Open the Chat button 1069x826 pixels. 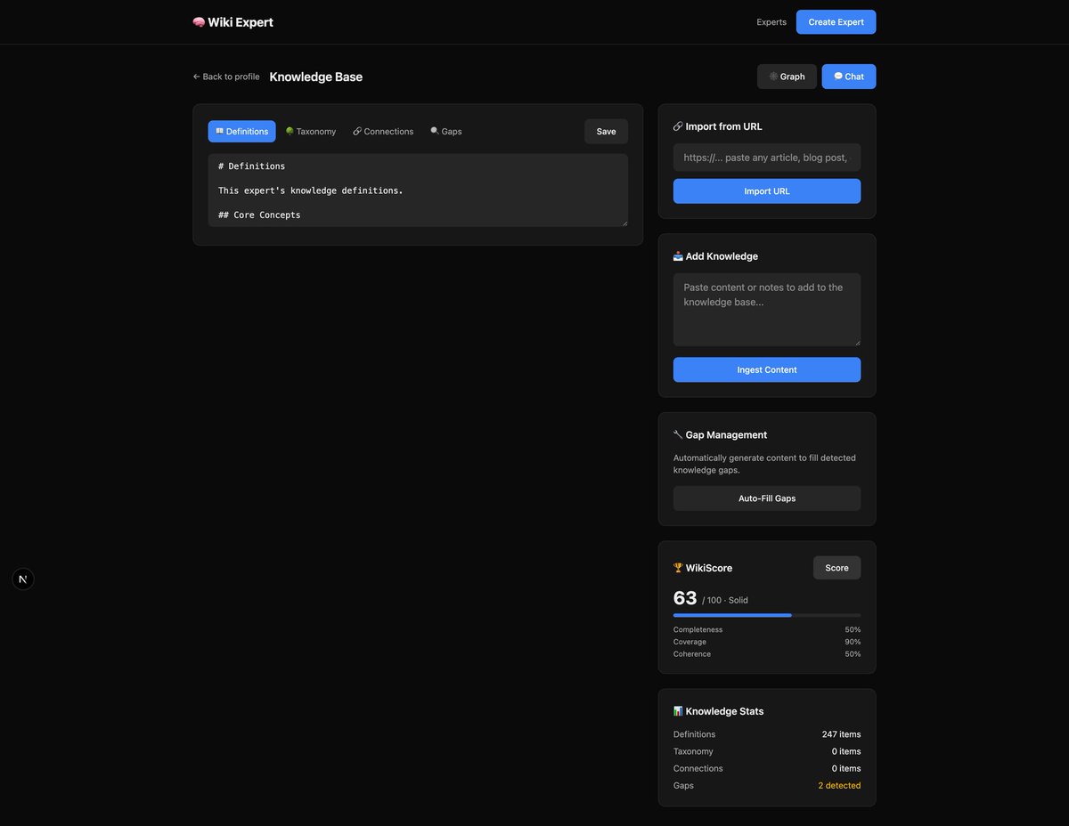pyautogui.click(x=849, y=77)
